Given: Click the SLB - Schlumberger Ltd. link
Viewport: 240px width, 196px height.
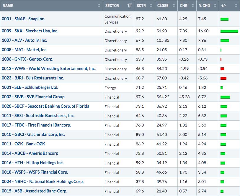Looking at the screenshot, I should tap(30, 87).
